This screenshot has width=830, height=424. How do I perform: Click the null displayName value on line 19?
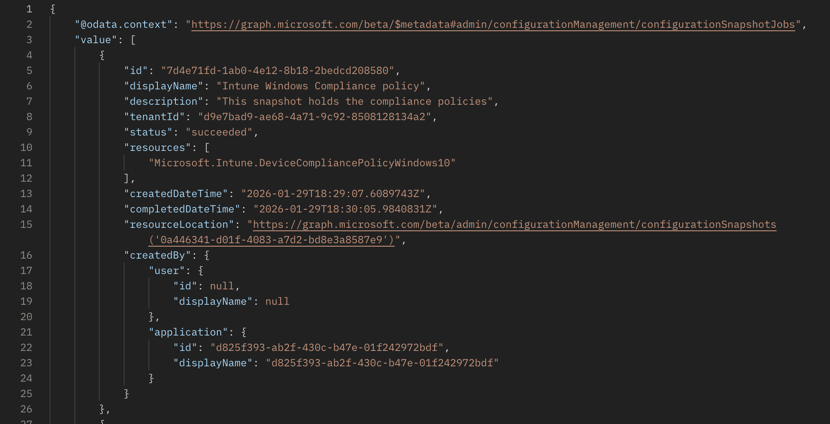coord(277,301)
